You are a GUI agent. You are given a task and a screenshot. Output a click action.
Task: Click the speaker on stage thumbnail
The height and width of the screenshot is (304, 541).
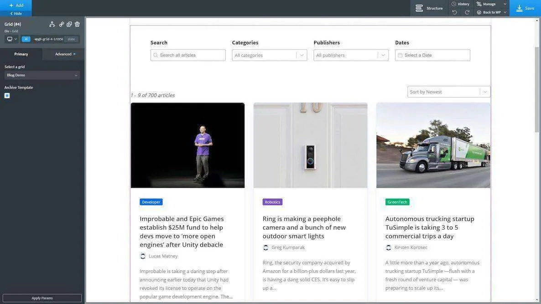point(187,145)
